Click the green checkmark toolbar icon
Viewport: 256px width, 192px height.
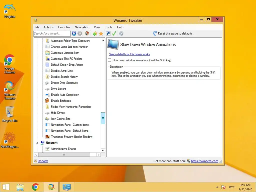[114, 33]
